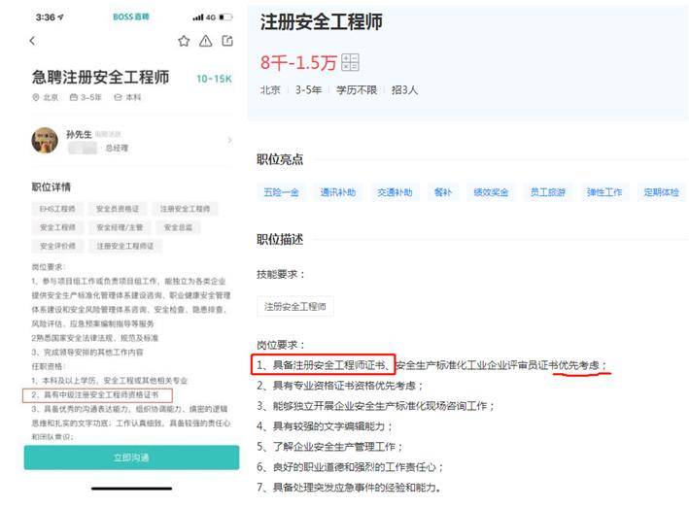Share the job posting icon
The height and width of the screenshot is (508, 689).
click(x=227, y=41)
